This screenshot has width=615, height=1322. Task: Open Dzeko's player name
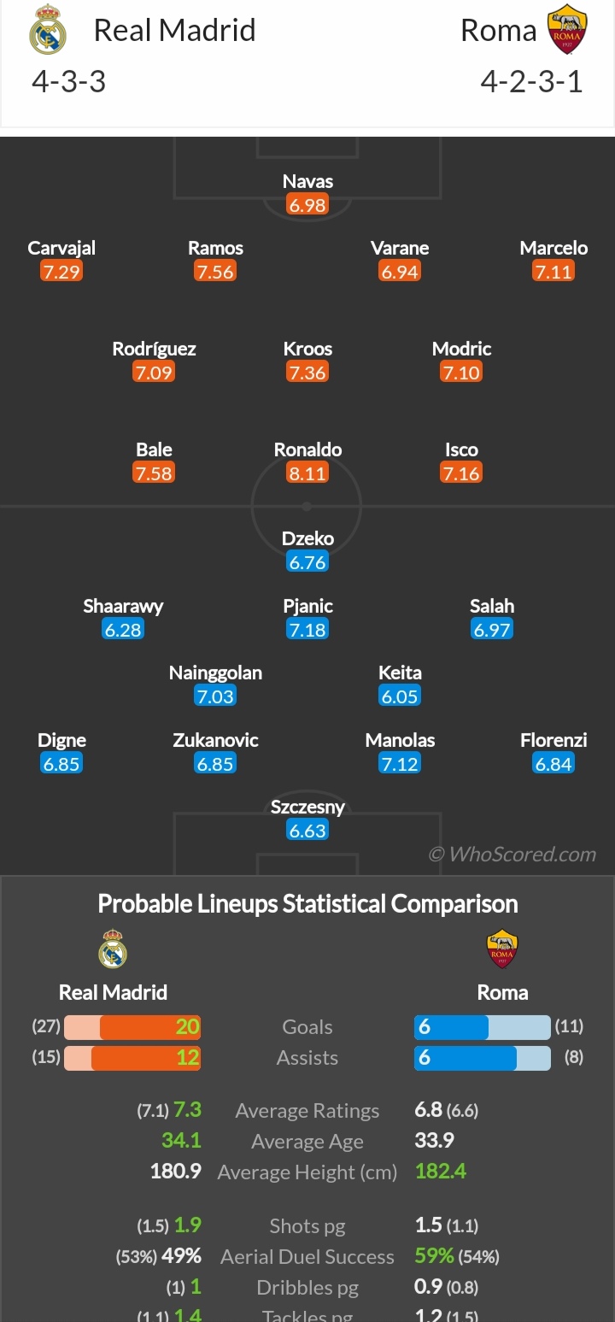pyautogui.click(x=307, y=538)
